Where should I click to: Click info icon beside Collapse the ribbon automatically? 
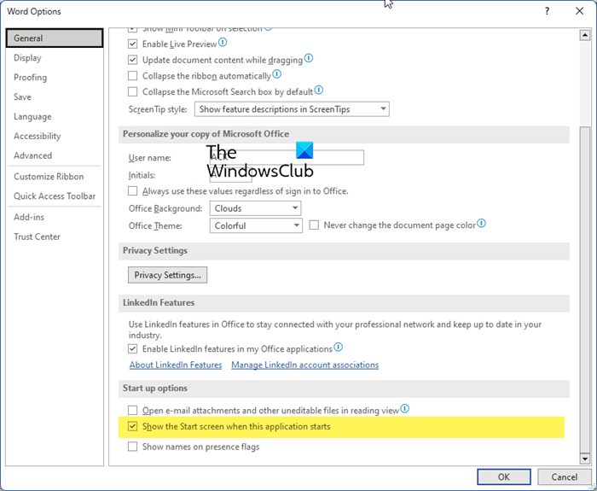tap(277, 74)
